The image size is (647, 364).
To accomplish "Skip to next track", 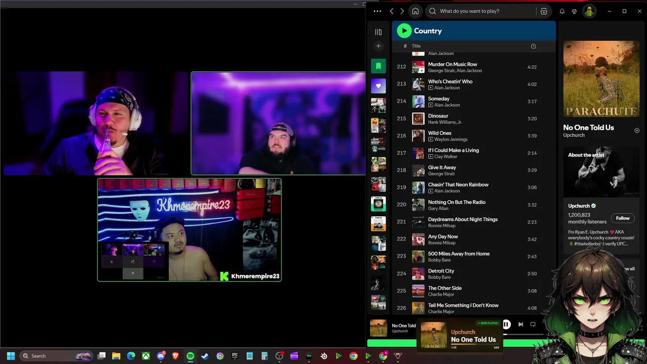I will click(521, 325).
